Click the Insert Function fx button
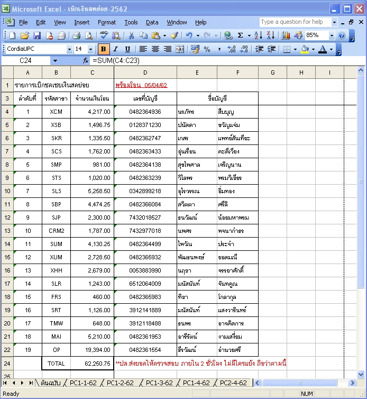367x399 pixels. point(86,60)
